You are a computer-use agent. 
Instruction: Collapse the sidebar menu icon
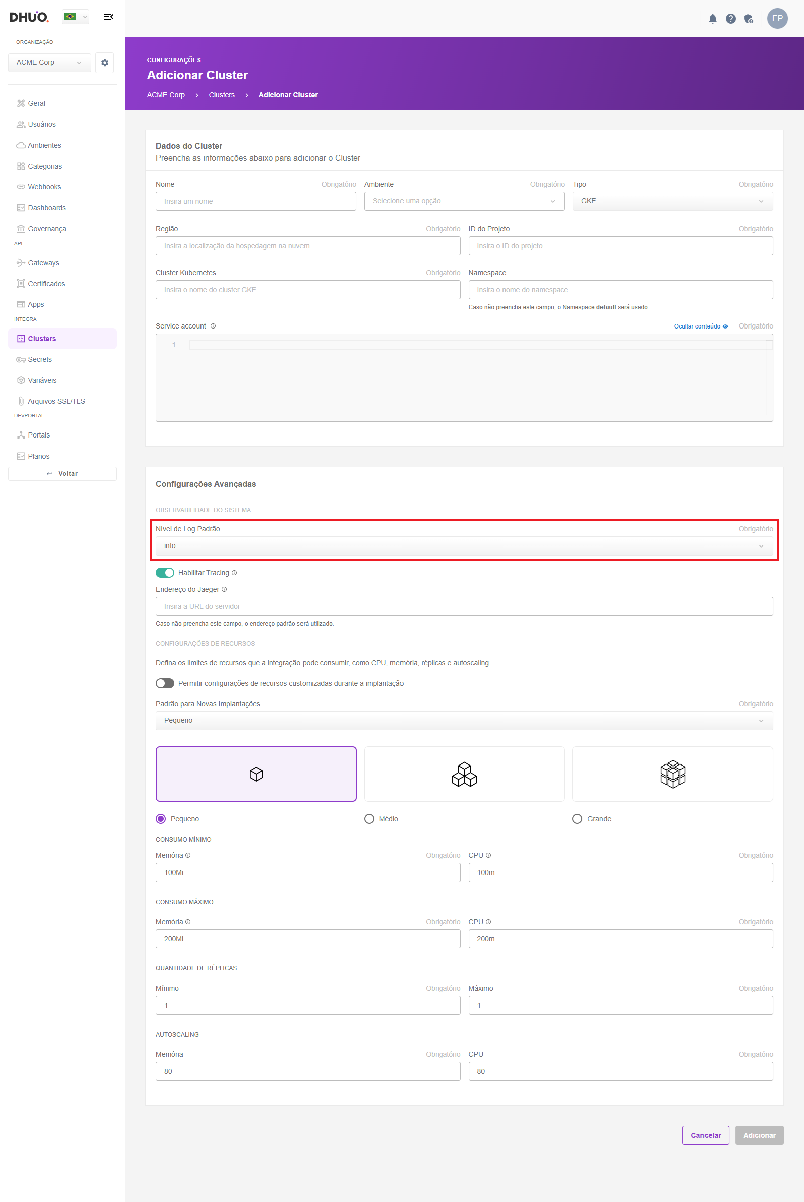108,17
